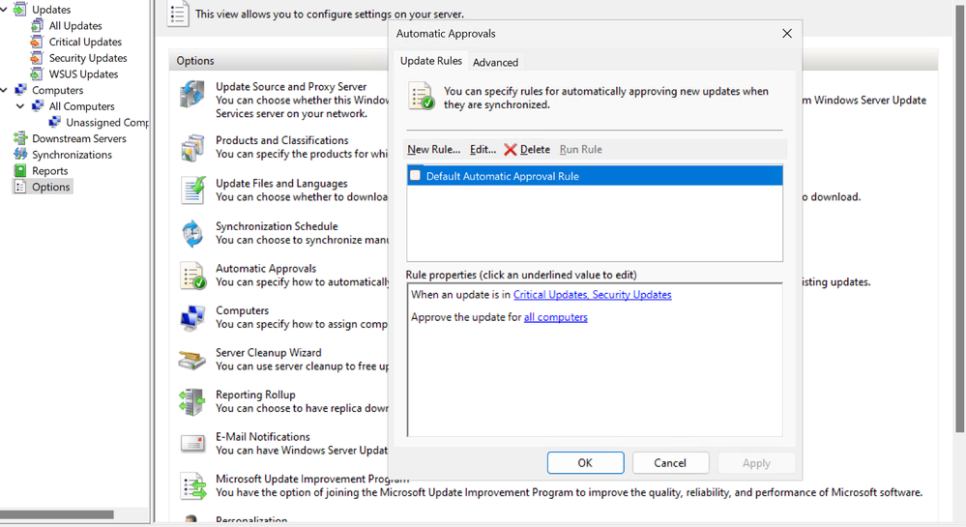Select the Reports tree item
Screen dimensions: 966x527
[50, 171]
